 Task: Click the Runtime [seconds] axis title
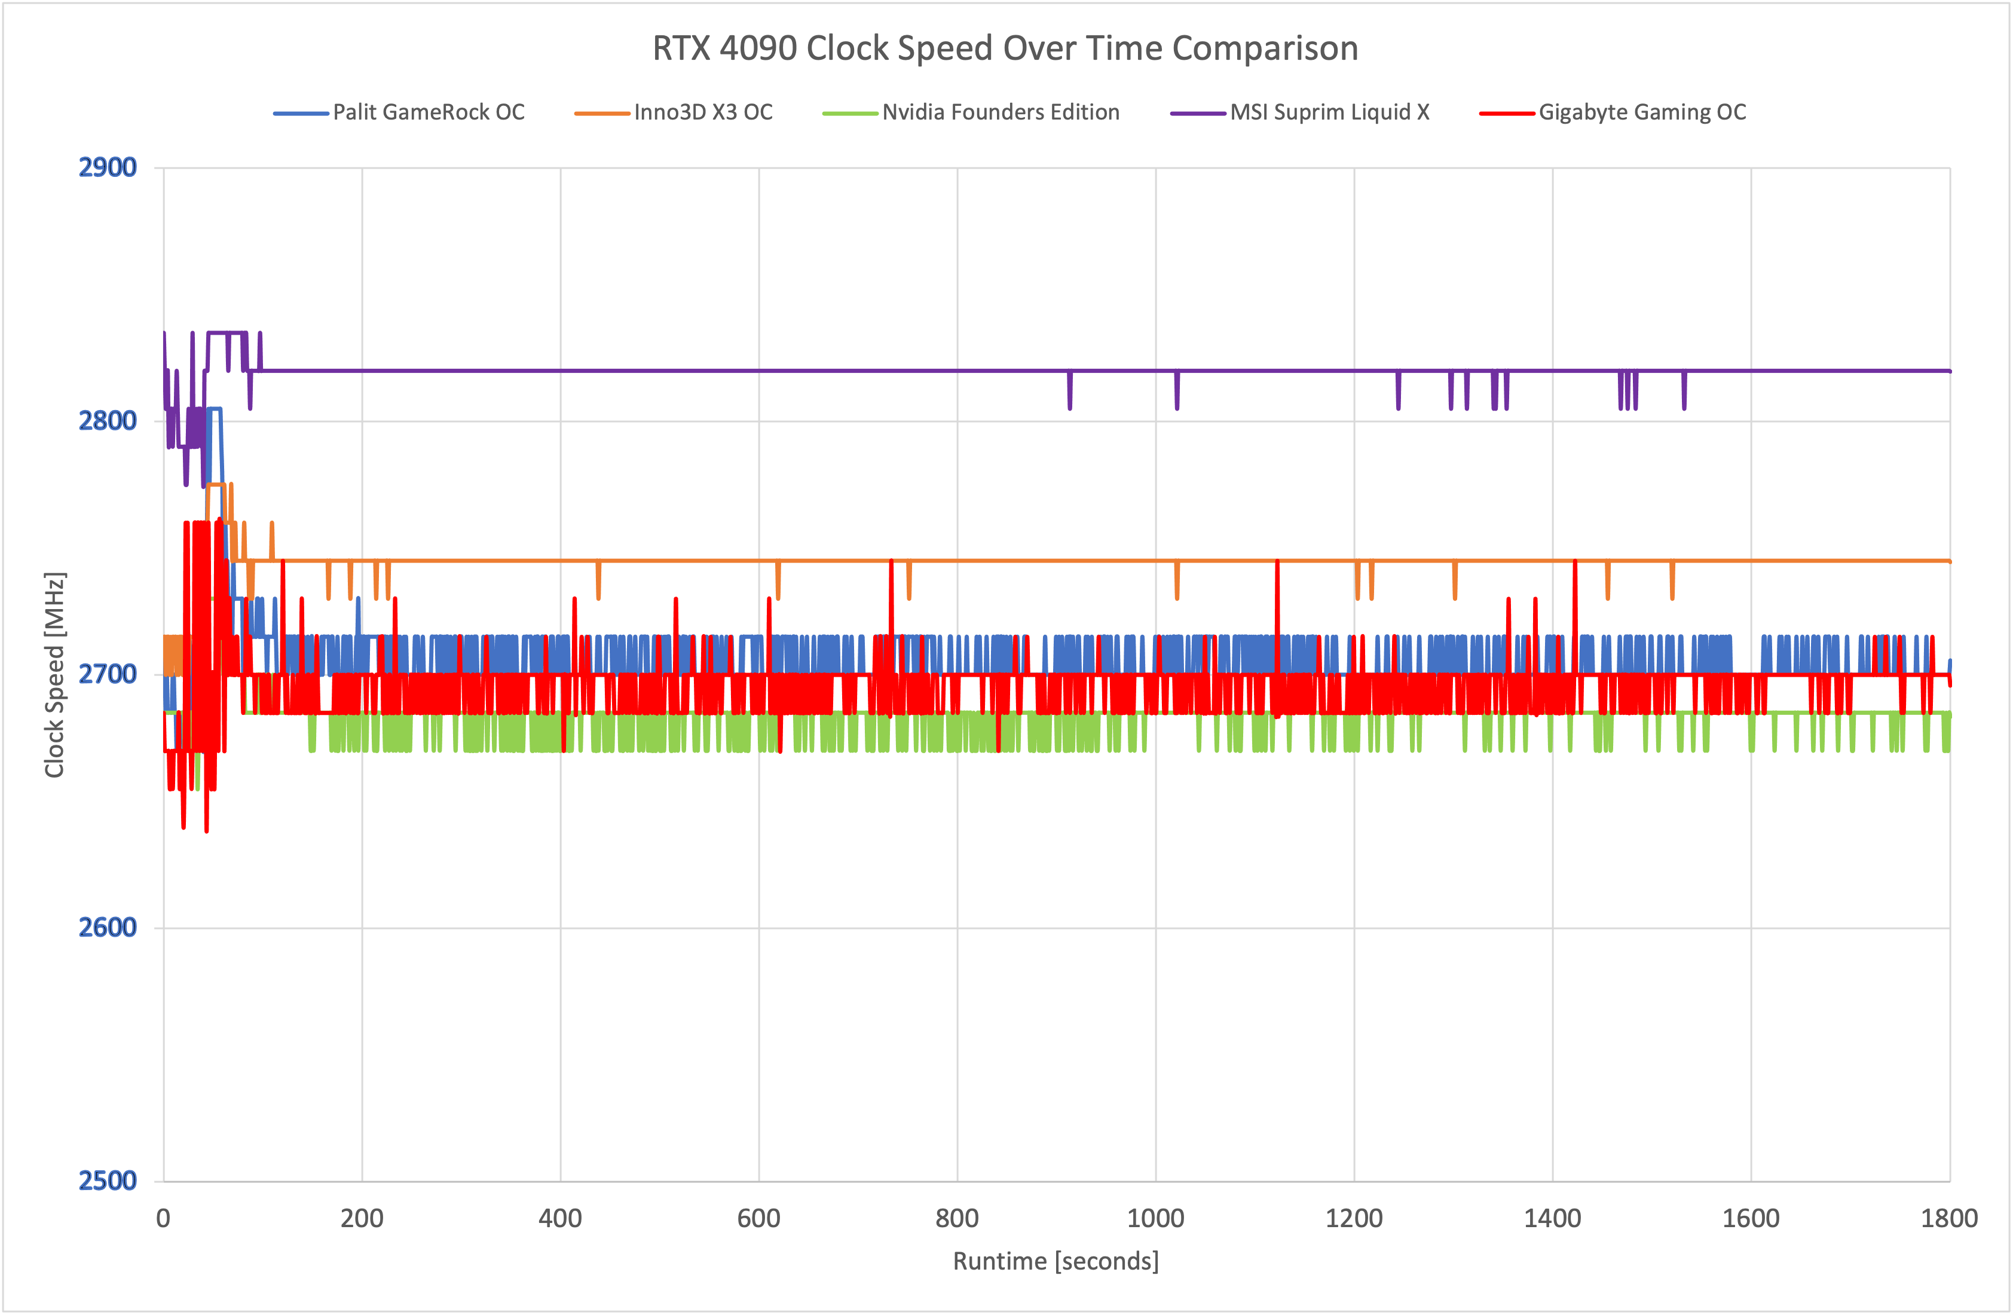point(1056,1261)
